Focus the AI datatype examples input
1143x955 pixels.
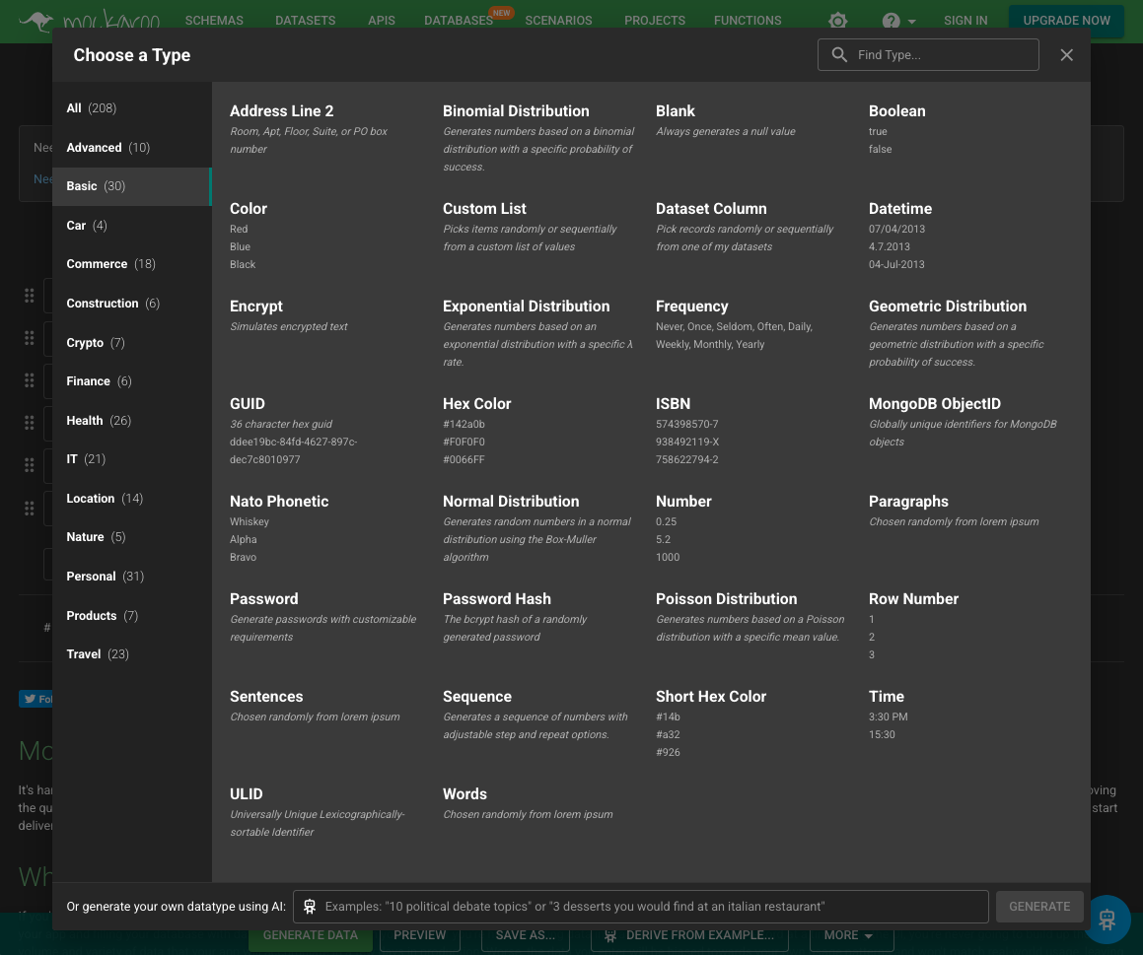651,907
